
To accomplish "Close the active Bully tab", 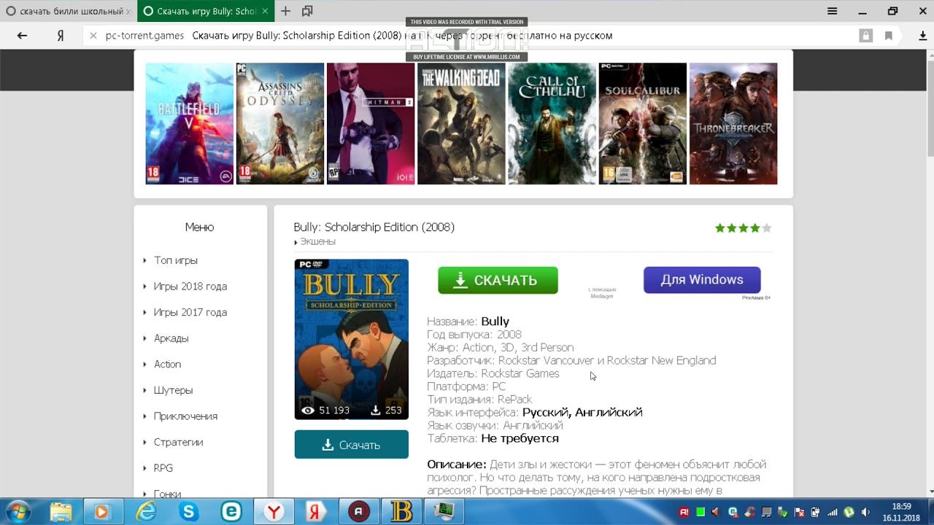I will click(x=265, y=12).
